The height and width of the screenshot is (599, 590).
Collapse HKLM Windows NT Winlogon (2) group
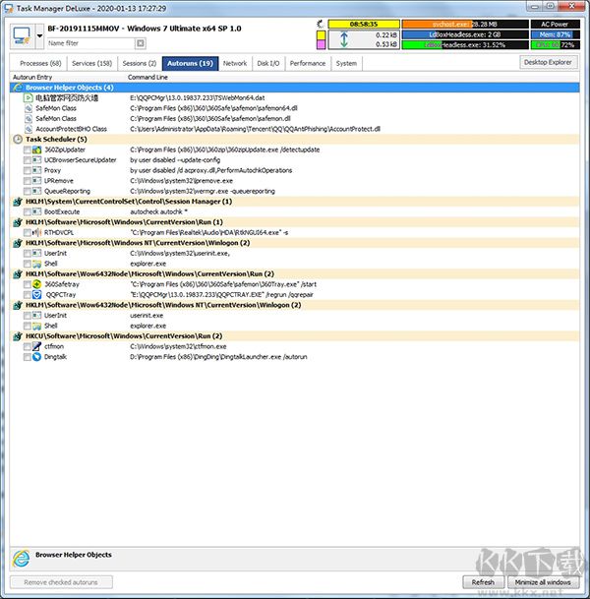[x=294, y=243]
